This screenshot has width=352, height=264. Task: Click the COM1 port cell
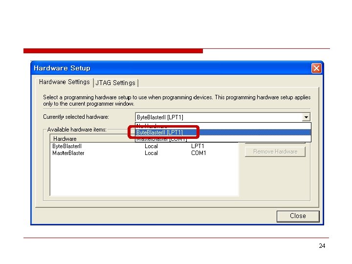(x=198, y=153)
